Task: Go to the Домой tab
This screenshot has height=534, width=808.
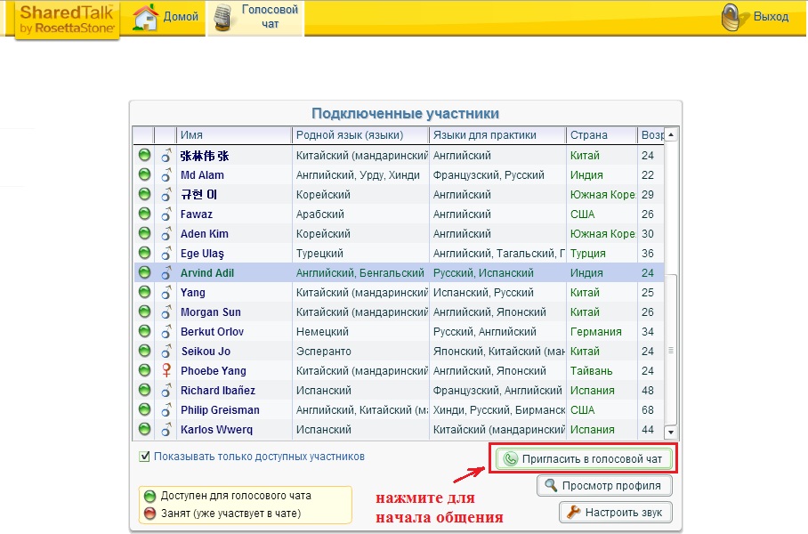Action: 181,17
